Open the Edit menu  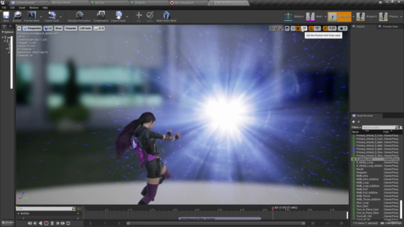coord(13,8)
